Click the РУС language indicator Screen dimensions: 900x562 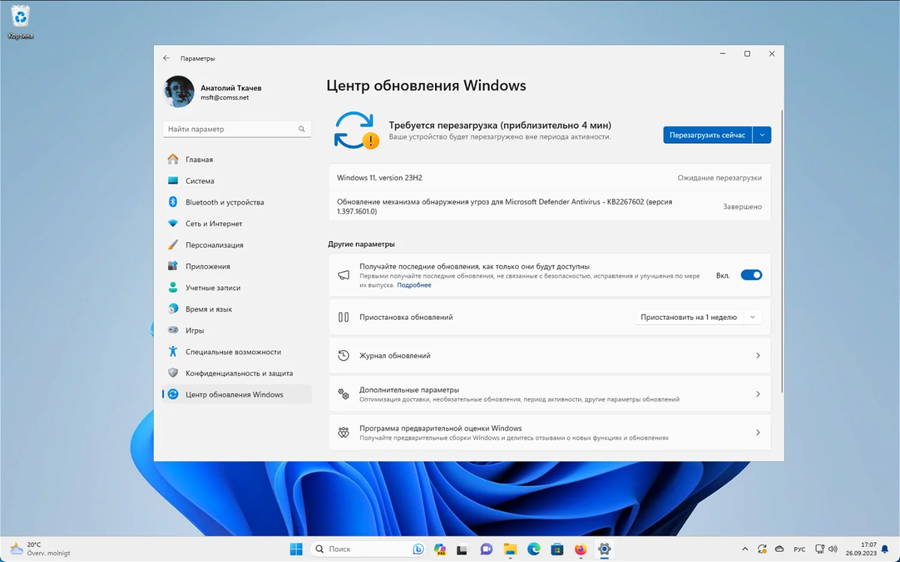pyautogui.click(x=799, y=549)
